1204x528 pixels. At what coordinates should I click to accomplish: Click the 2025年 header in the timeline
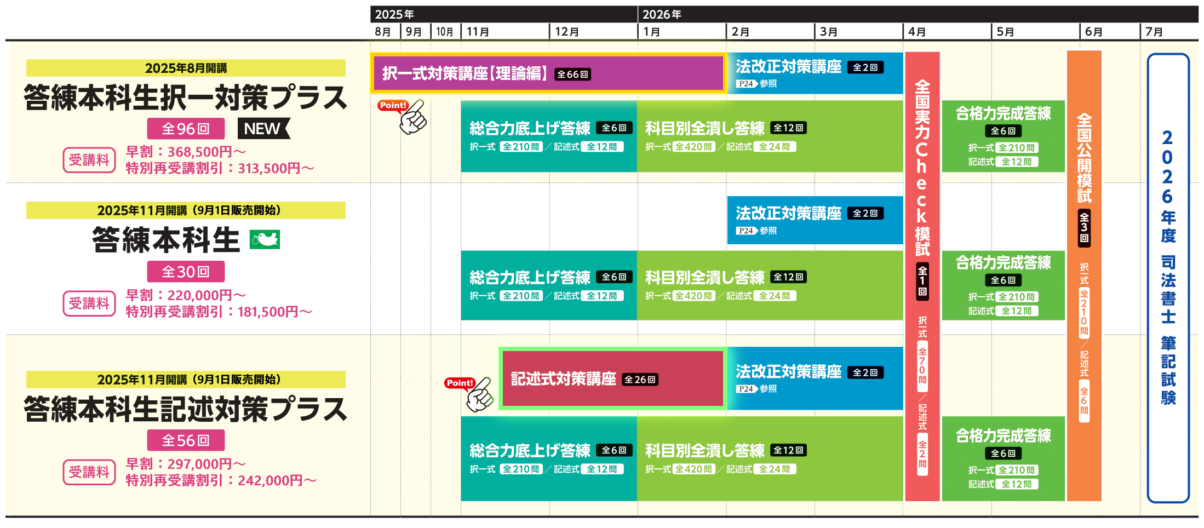point(394,14)
